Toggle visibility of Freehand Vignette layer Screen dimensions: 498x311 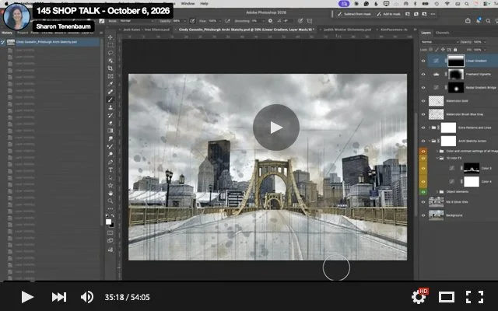423,75
